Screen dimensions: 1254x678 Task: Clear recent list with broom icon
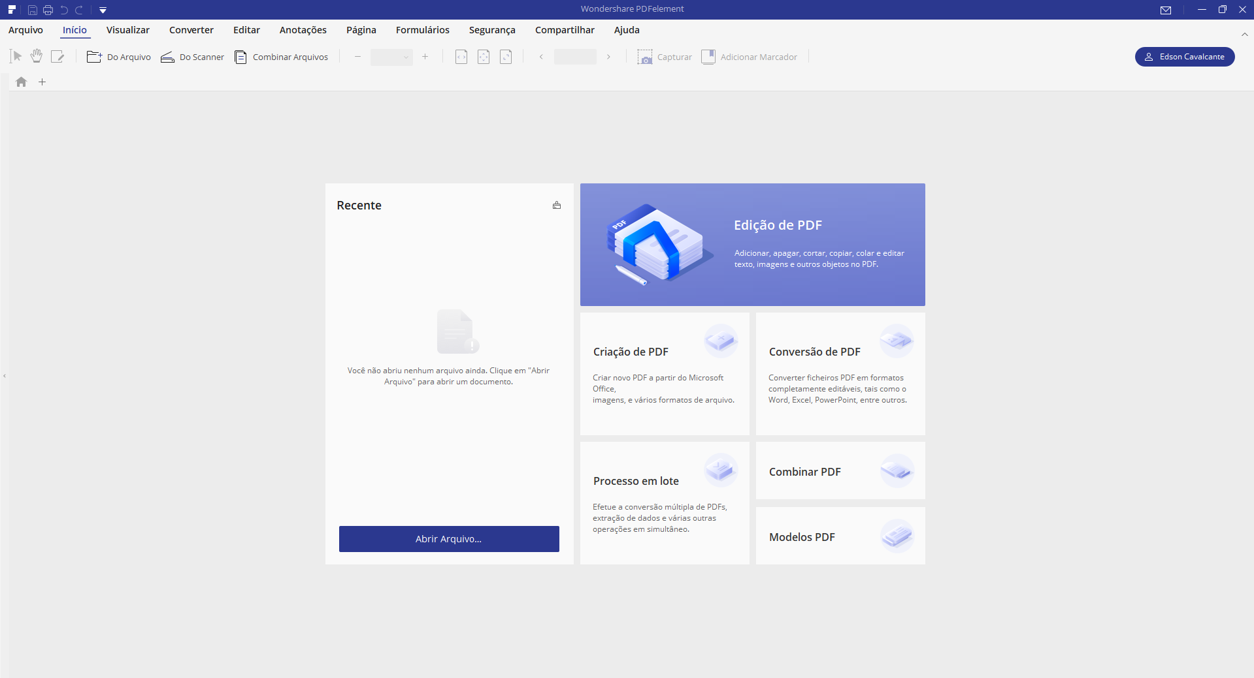(557, 206)
